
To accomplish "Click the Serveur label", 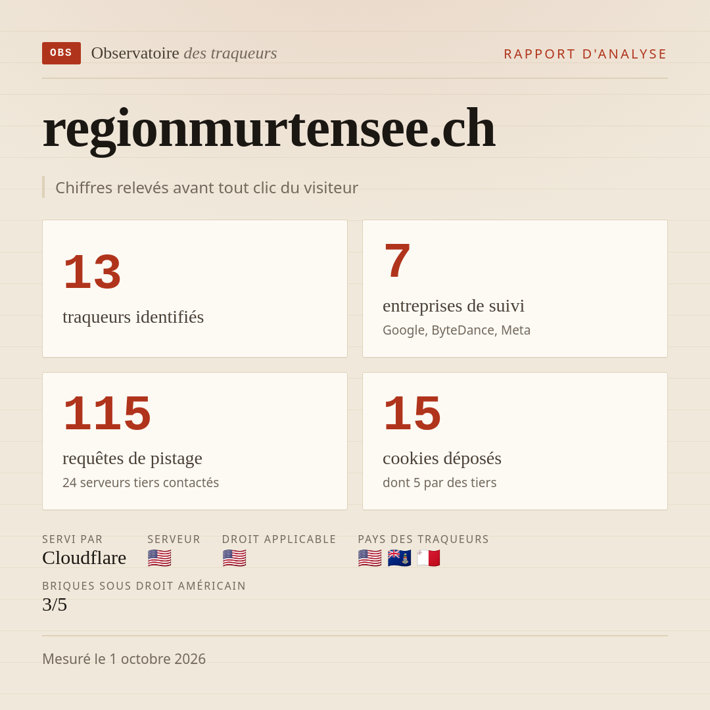I will (x=174, y=539).
